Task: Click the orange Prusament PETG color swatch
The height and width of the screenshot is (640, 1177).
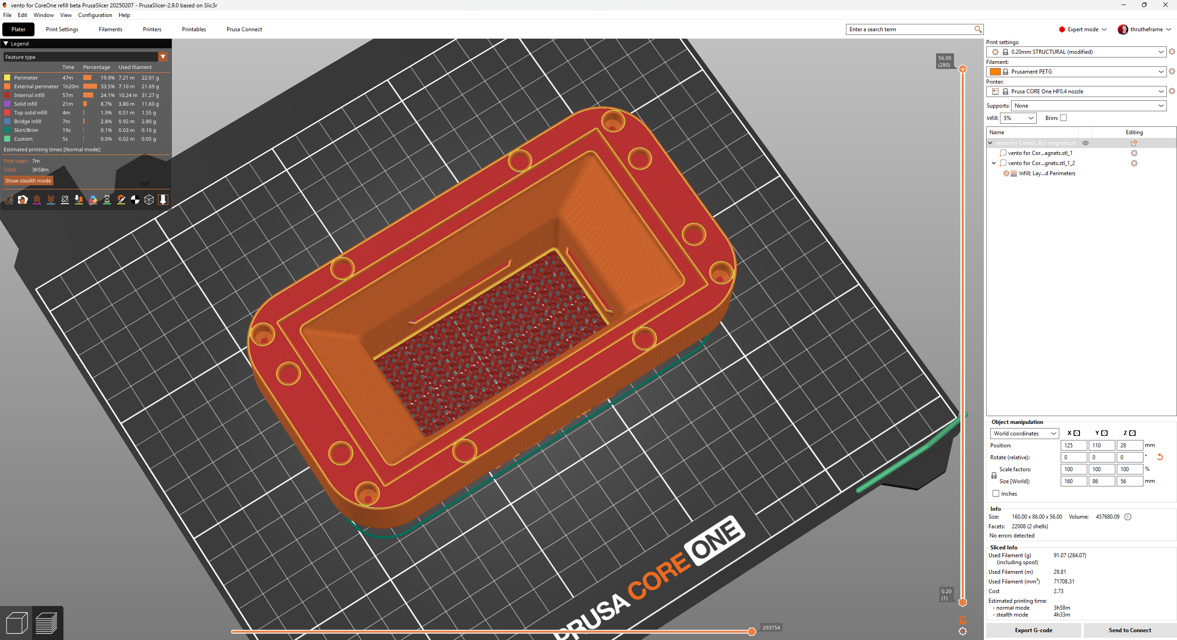Action: click(x=995, y=72)
